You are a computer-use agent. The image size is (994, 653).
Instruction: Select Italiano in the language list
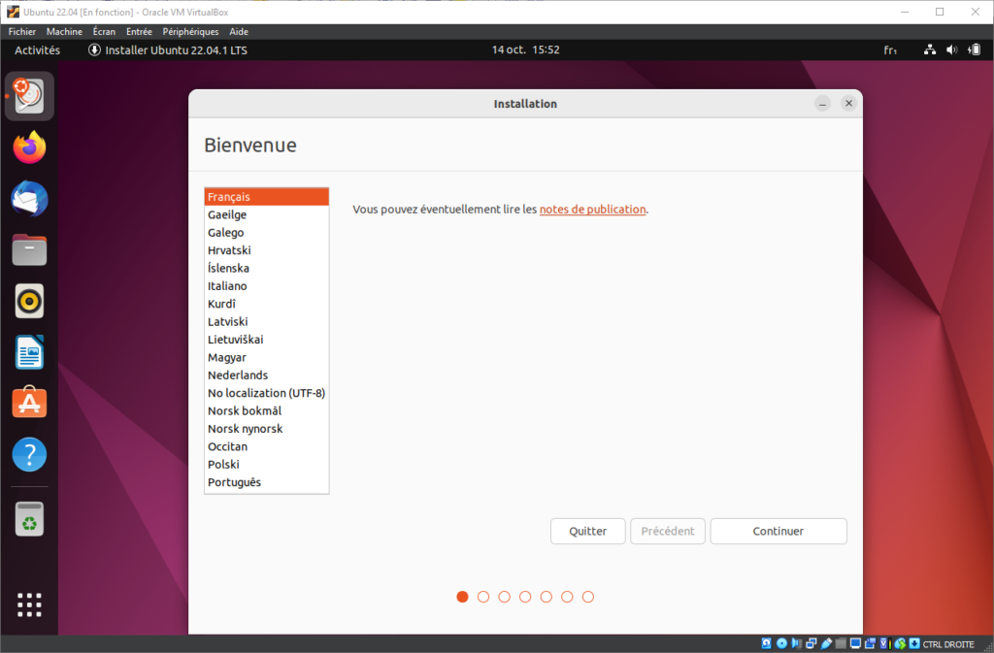click(x=227, y=286)
